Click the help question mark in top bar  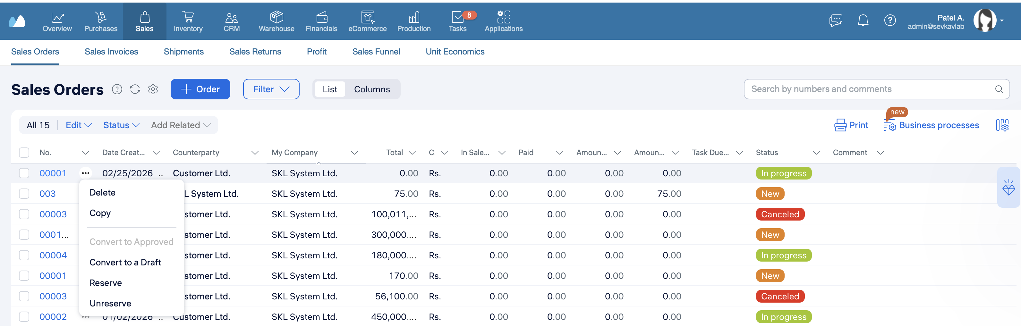pyautogui.click(x=889, y=20)
